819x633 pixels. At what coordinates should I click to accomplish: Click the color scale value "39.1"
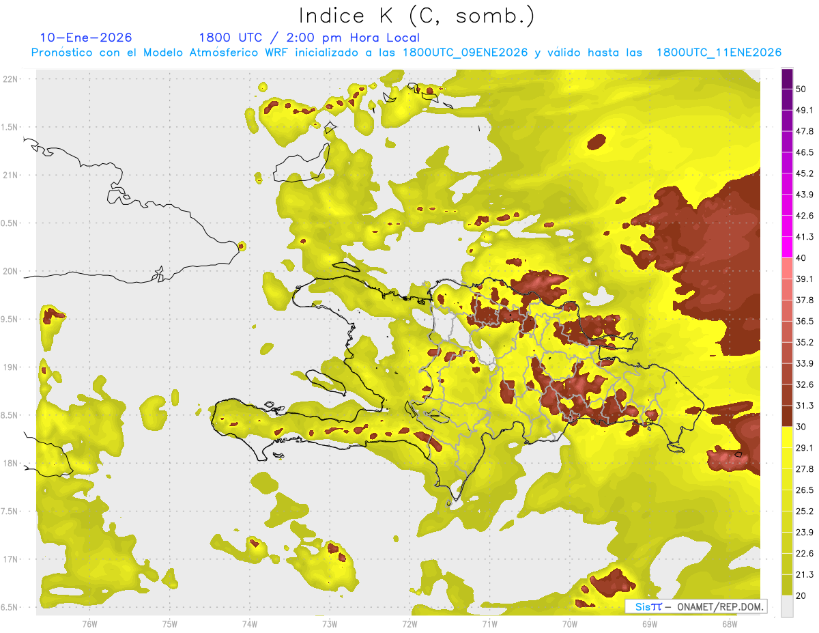pyautogui.click(x=805, y=279)
